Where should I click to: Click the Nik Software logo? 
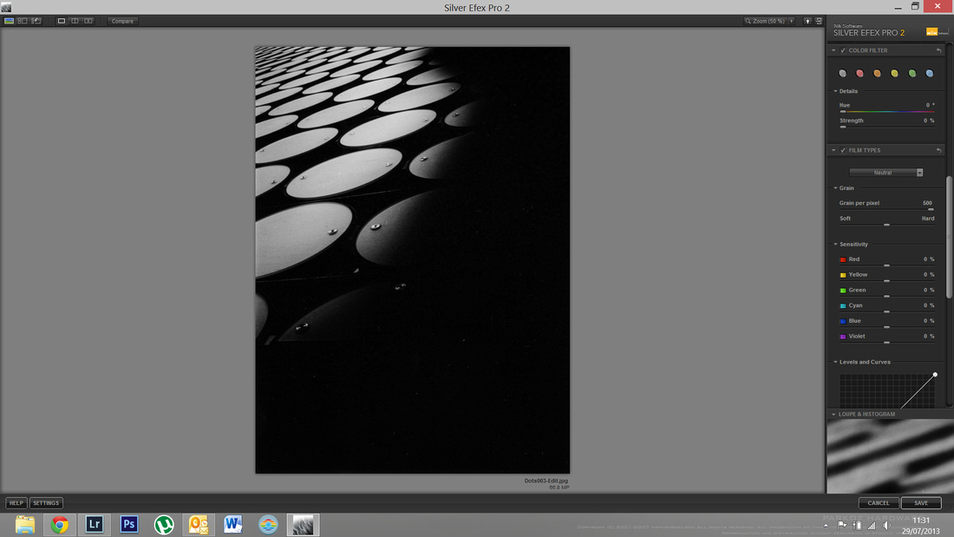tap(936, 31)
